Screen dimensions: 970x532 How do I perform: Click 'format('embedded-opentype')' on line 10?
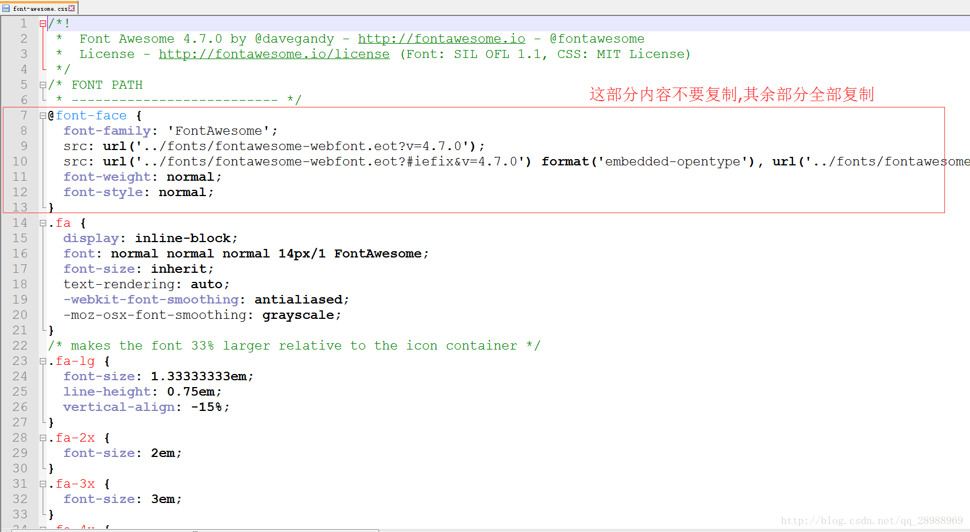click(648, 161)
